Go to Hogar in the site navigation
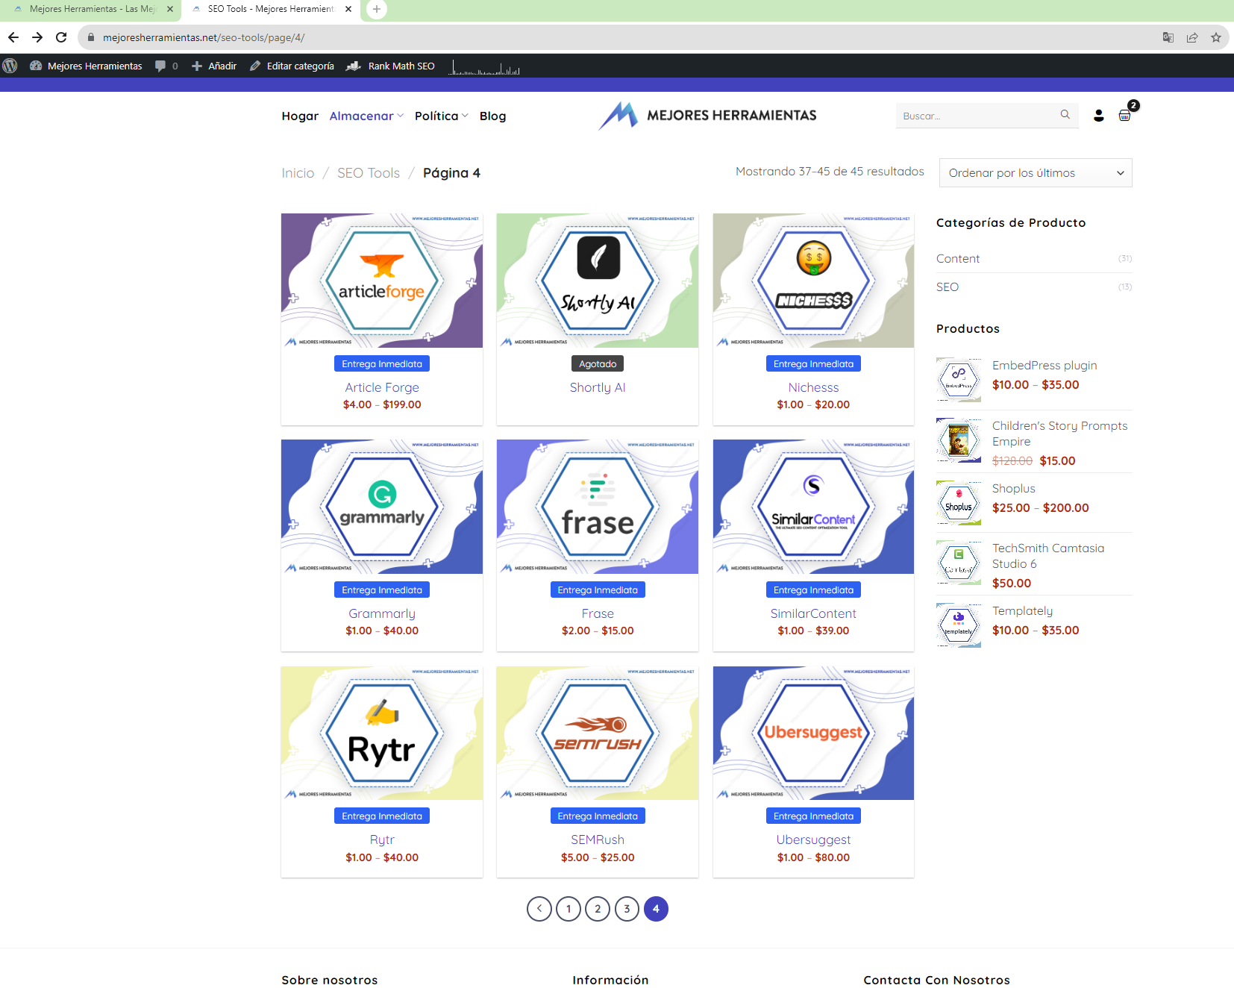Image resolution: width=1234 pixels, height=988 pixels. point(300,116)
